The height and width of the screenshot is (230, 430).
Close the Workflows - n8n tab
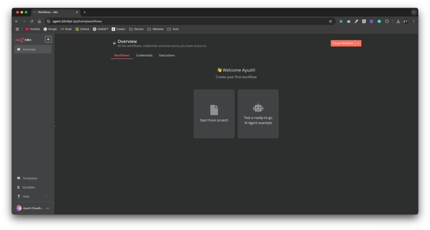[x=77, y=12]
